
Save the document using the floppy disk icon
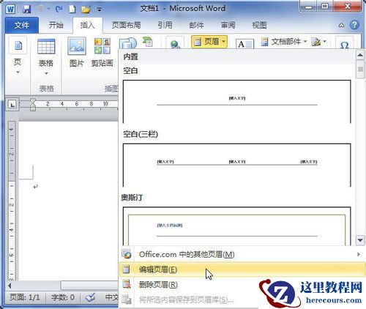[26, 10]
